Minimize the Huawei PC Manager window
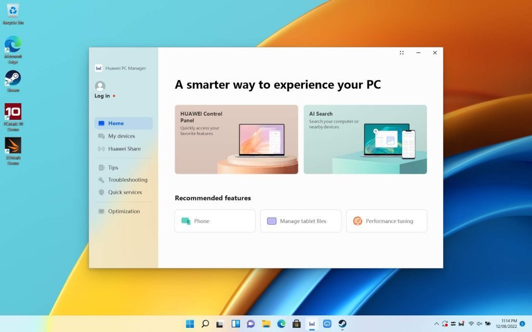This screenshot has width=532, height=332. tap(418, 52)
